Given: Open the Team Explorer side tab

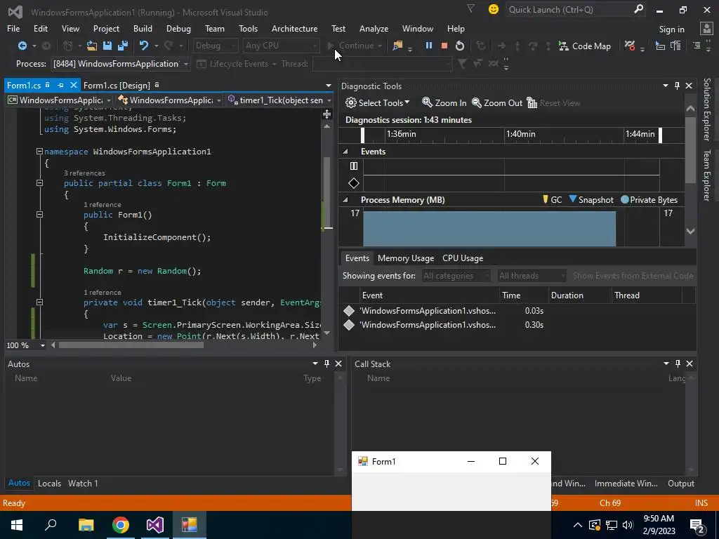Looking at the screenshot, I should pyautogui.click(x=707, y=175).
